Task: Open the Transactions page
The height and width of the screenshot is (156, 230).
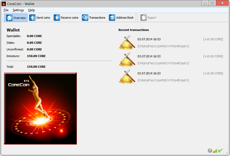Action: click(94, 18)
